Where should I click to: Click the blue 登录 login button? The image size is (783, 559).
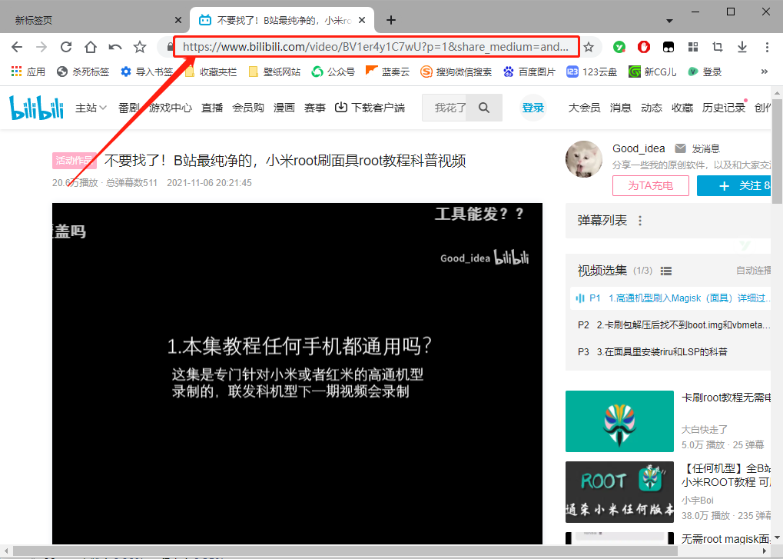pos(533,108)
